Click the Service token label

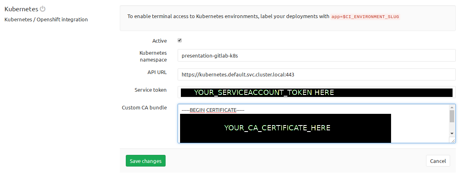pyautogui.click(x=150, y=90)
